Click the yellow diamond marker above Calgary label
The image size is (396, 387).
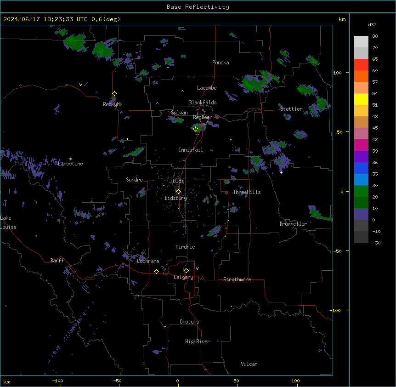pos(186,271)
